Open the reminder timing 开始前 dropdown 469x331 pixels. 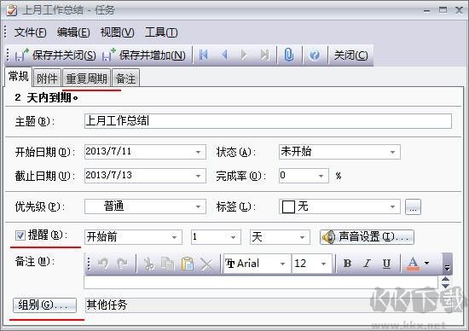174,237
